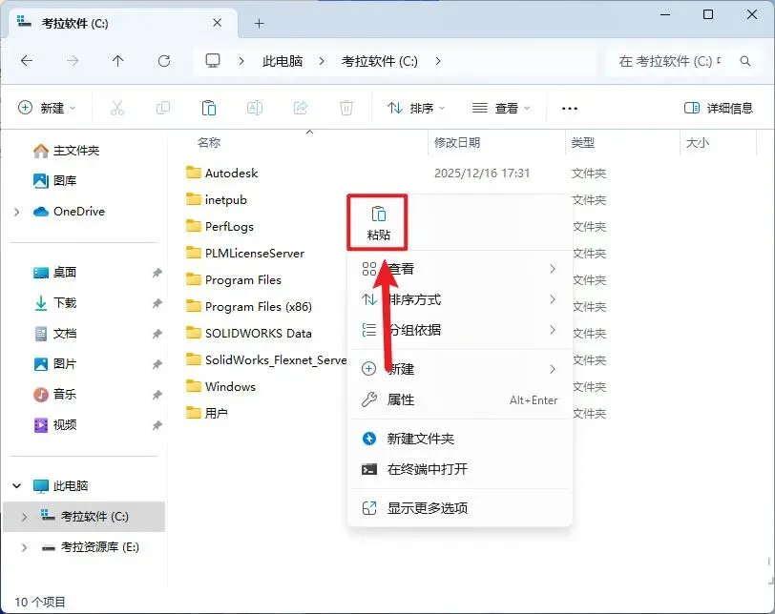Unpin 桌面 via its pin icon
This screenshot has height=614, width=775.
coord(157,273)
